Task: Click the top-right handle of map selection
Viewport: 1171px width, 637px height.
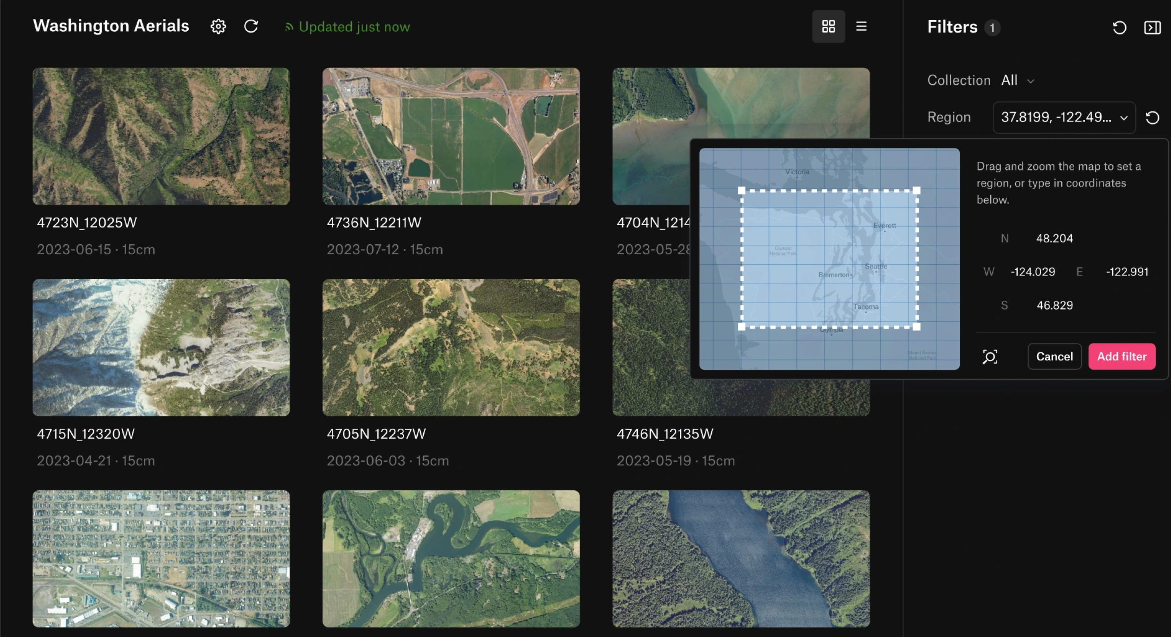Action: [x=916, y=191]
